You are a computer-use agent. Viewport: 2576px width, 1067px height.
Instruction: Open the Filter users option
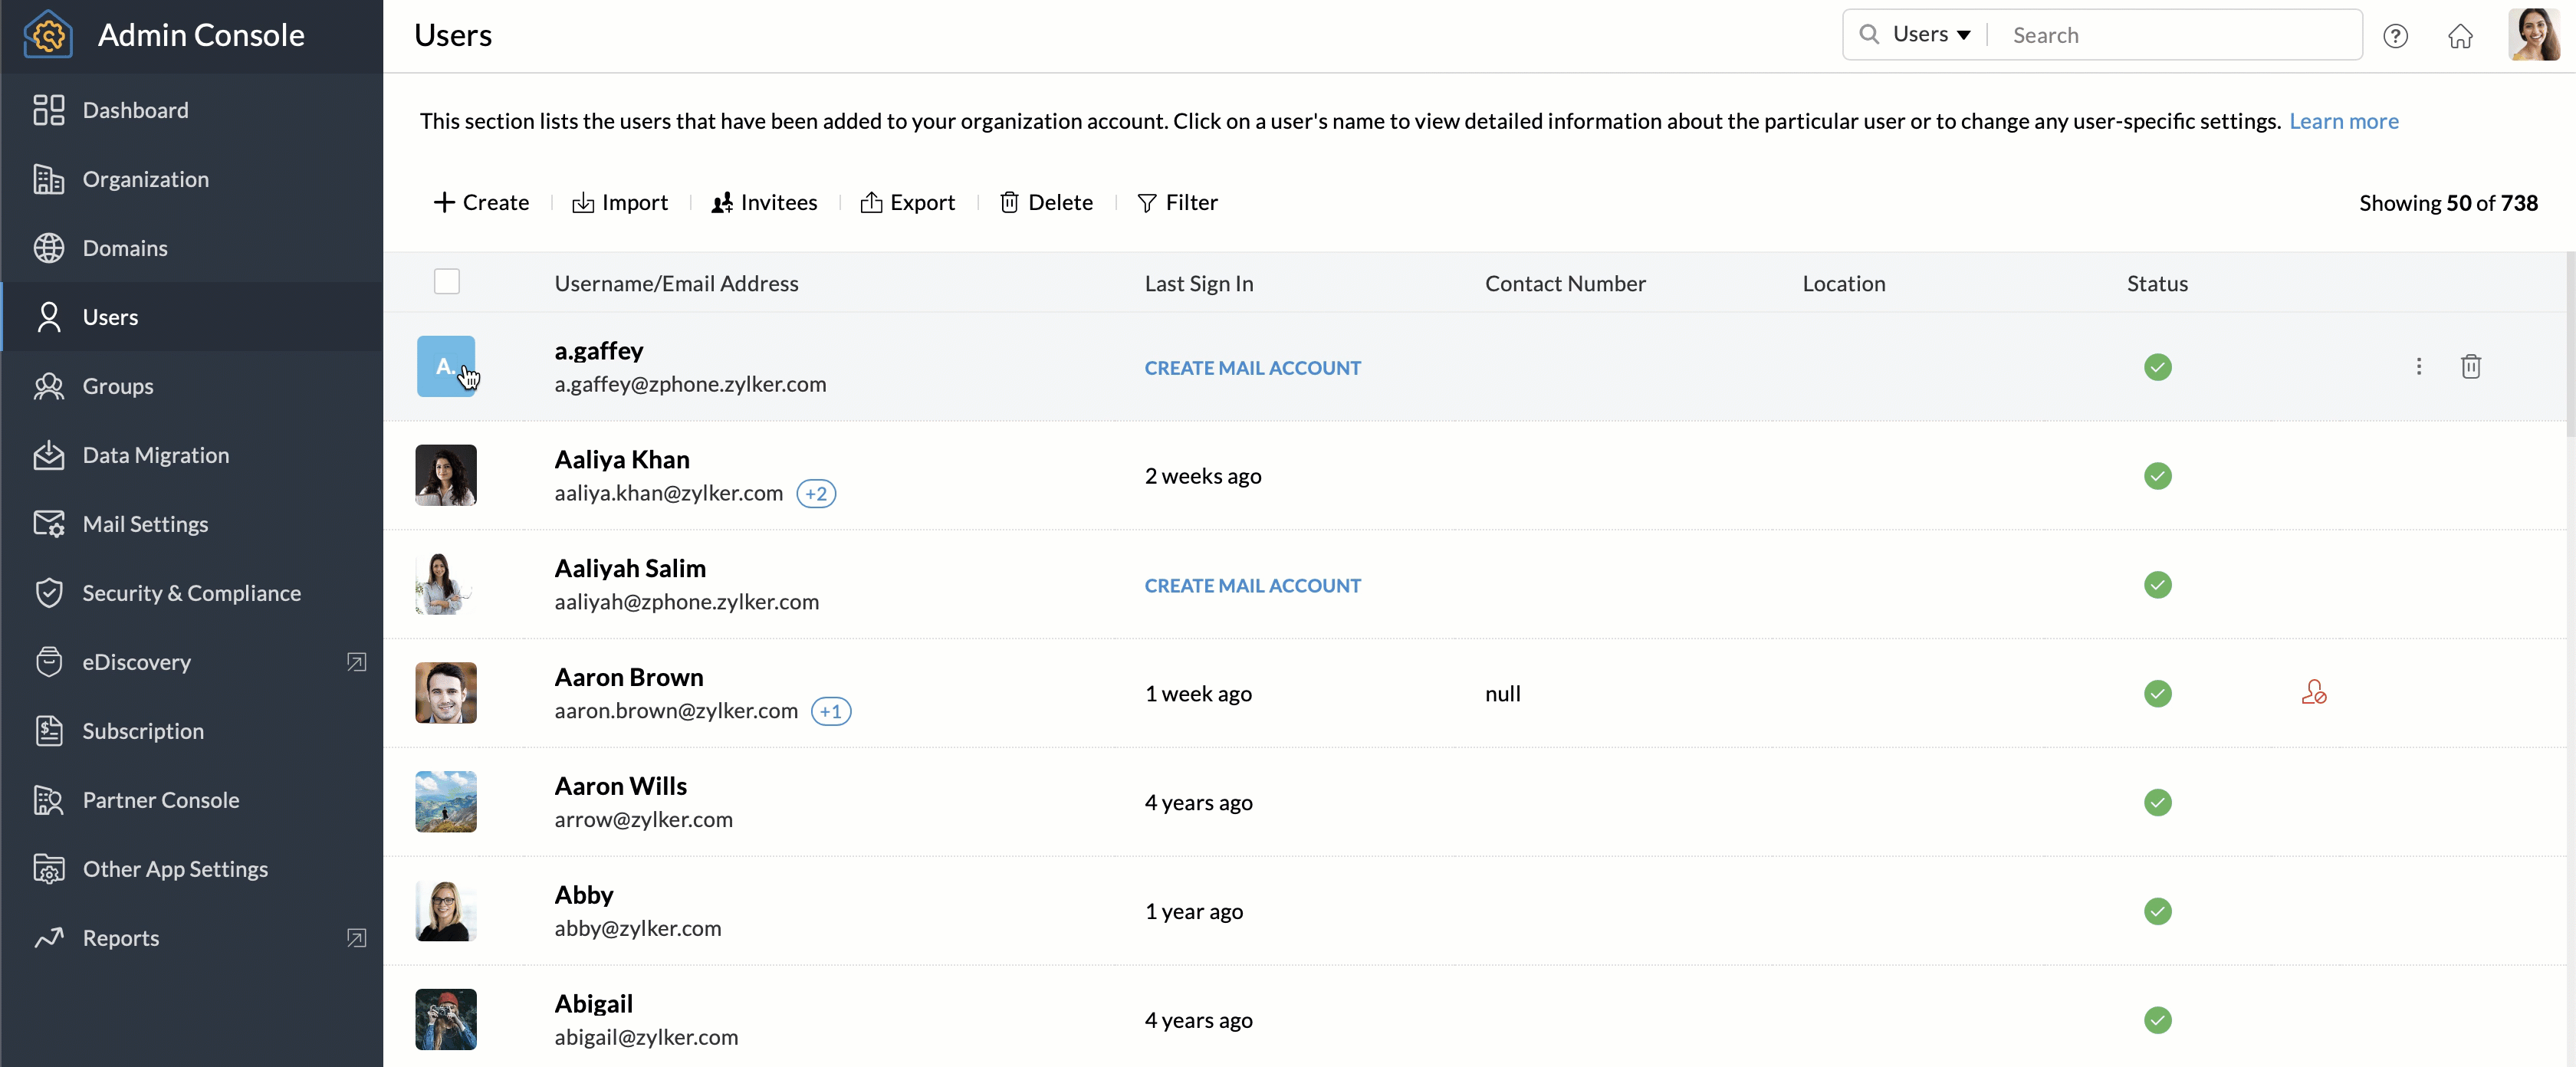[x=1177, y=202]
